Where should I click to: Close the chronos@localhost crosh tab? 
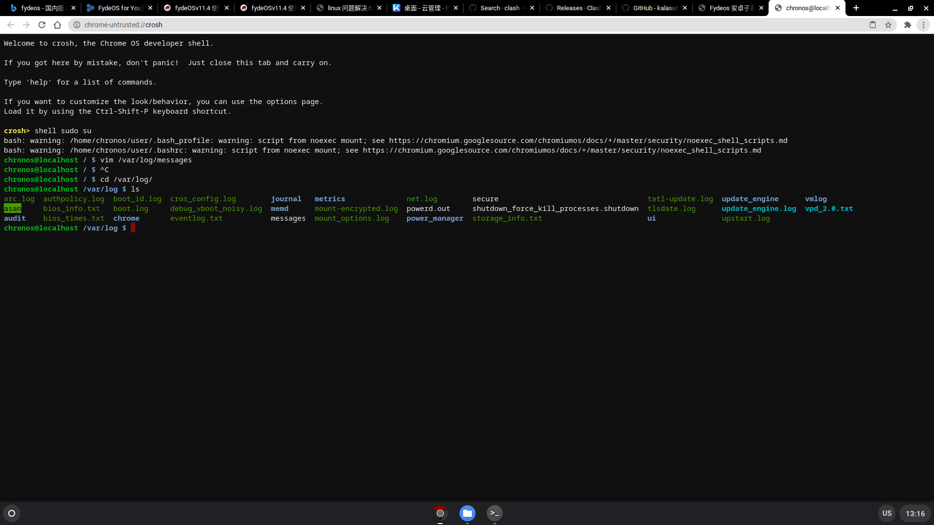pos(838,8)
